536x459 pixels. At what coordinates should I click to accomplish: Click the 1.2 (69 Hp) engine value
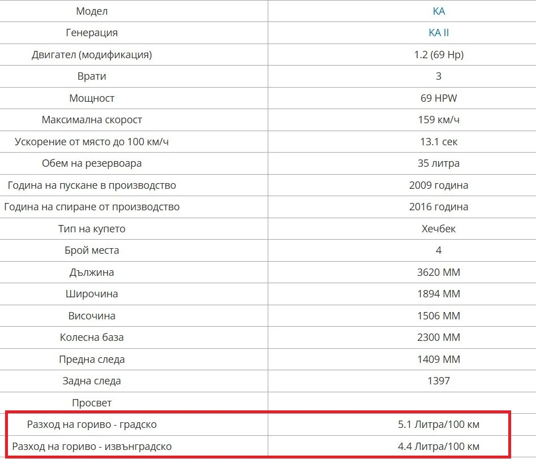(439, 55)
